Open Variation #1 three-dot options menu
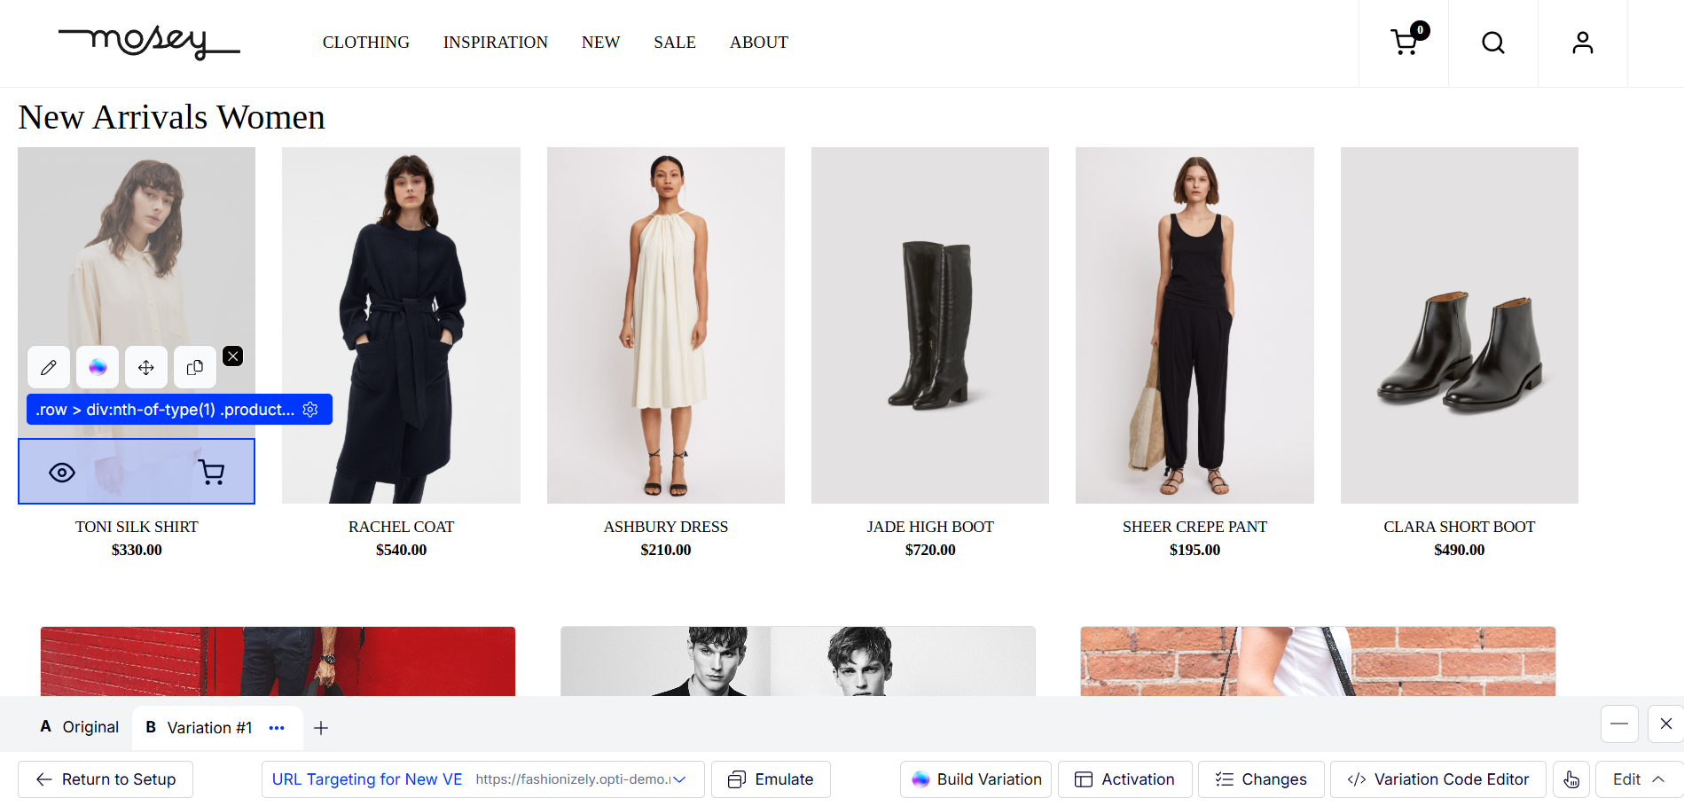Screen dimensions: 1684x806 (x=277, y=728)
